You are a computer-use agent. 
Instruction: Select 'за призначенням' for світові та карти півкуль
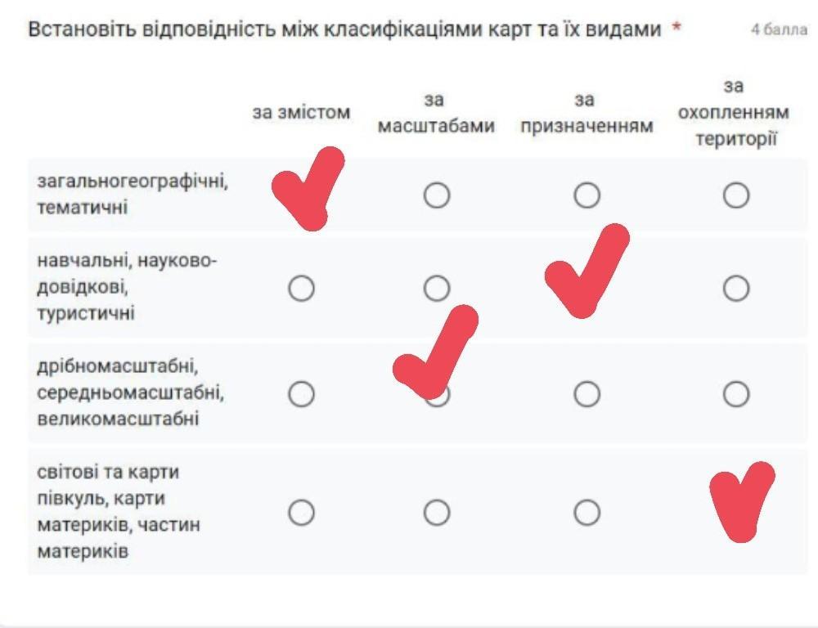587,513
